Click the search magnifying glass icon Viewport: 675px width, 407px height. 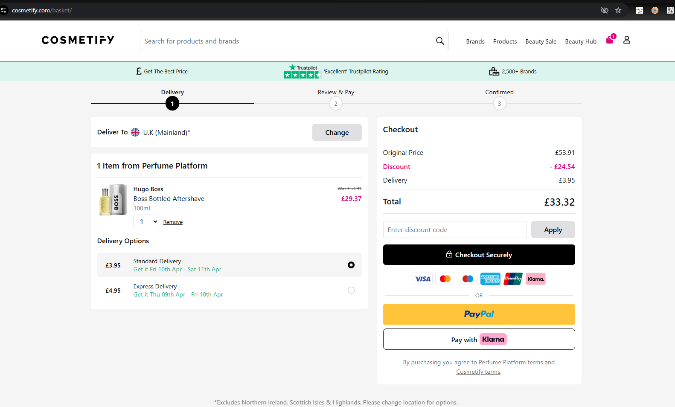(x=440, y=41)
